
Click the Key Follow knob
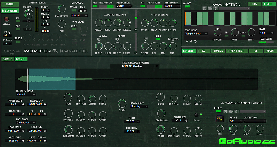(161, 113)
